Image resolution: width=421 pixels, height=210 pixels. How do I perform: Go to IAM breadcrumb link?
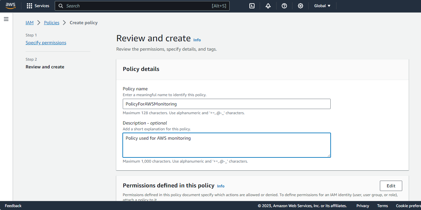point(29,23)
